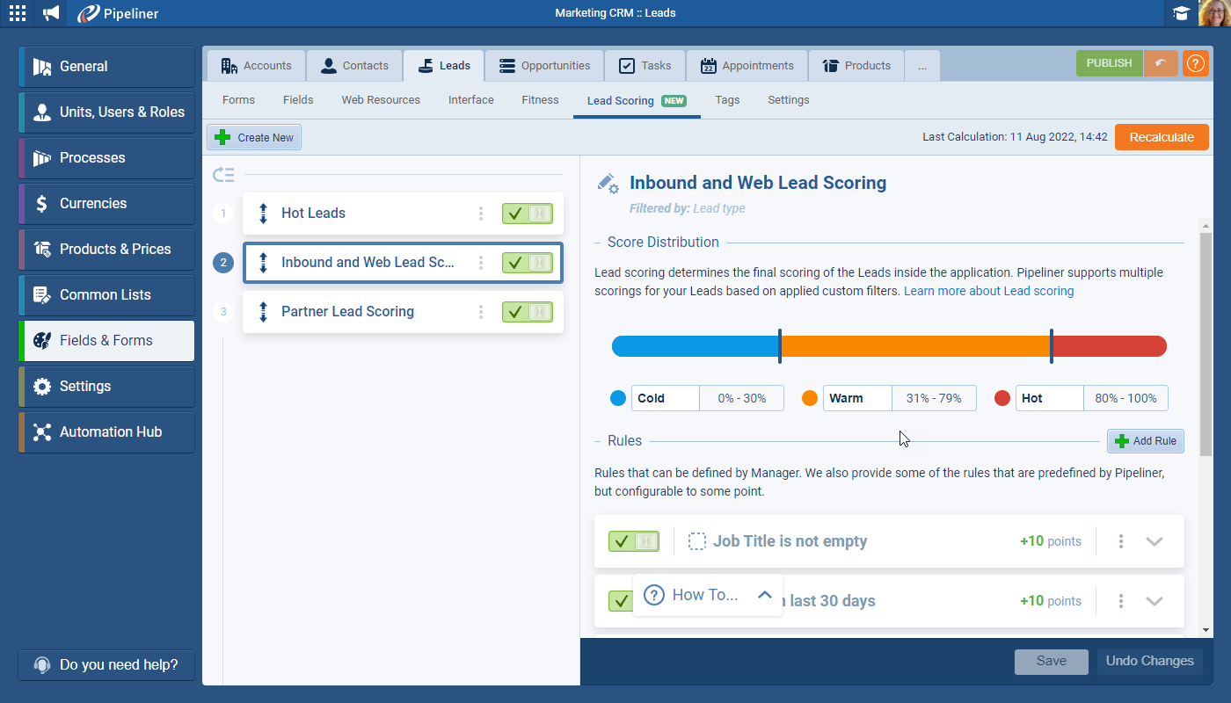
Task: Click the orange help question mark icon
Action: pos(1195,64)
